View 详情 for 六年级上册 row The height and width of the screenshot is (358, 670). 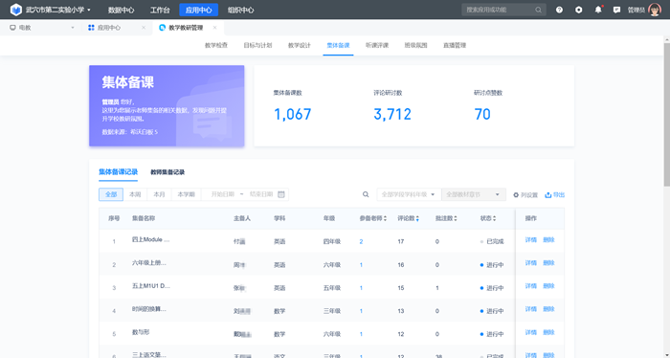click(530, 263)
